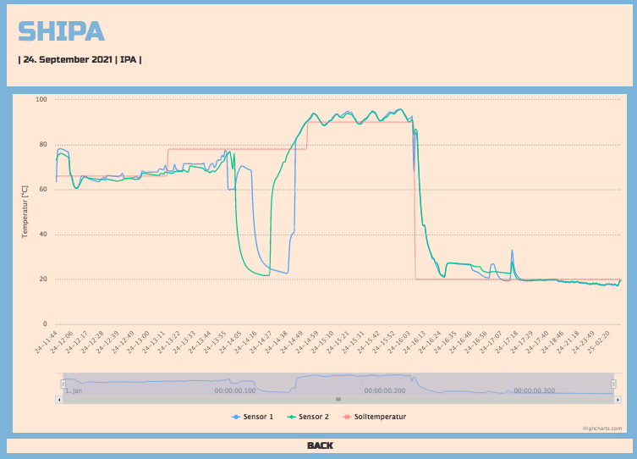This screenshot has width=637, height=459.
Task: Click the left navigator range handle
Action: 62,384
